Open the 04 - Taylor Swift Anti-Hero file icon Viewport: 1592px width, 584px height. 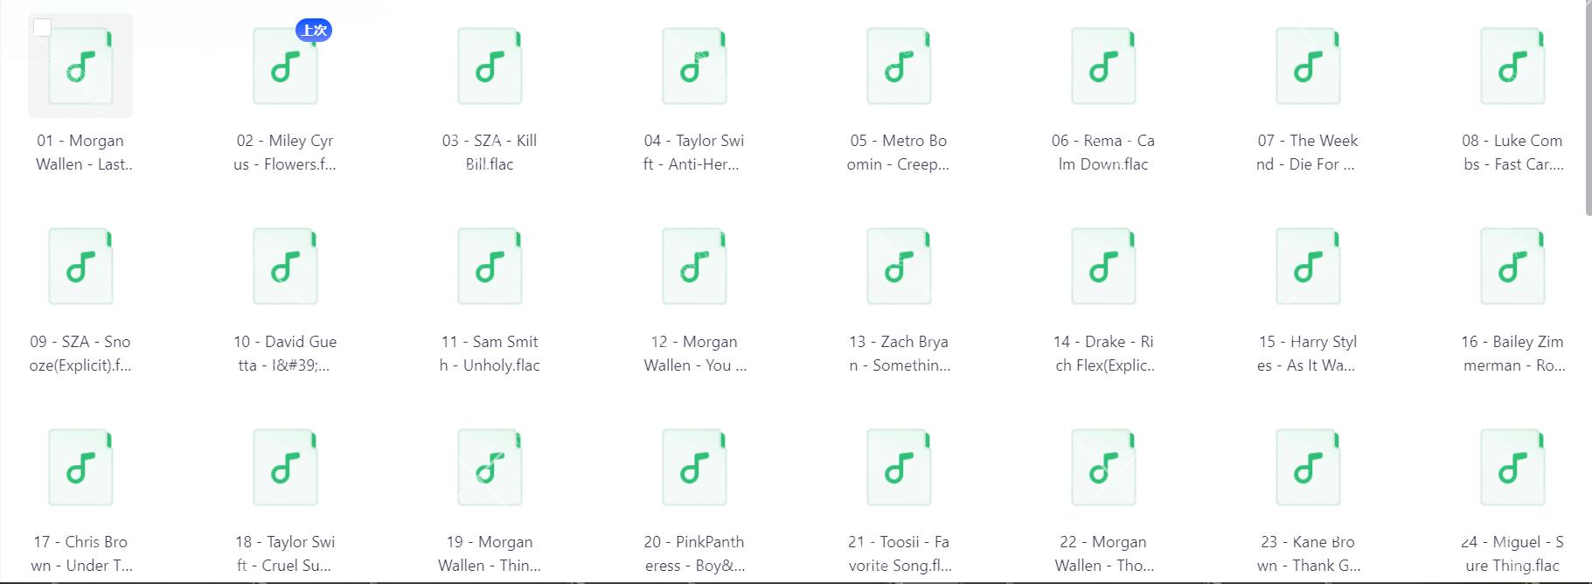click(x=694, y=66)
